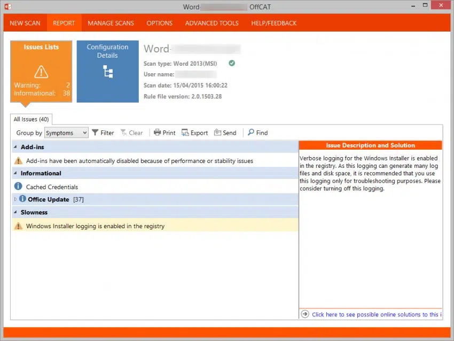Viewport: 454px width, 341px height.
Task: Open Configuration Details tile
Action: [108, 71]
